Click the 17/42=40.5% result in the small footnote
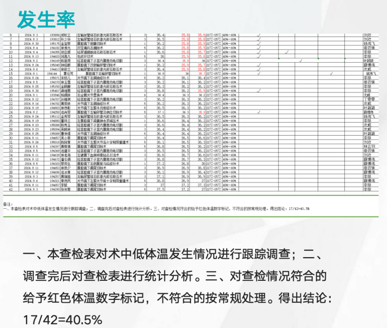Screen dimensions: 387x328 pos(299,209)
